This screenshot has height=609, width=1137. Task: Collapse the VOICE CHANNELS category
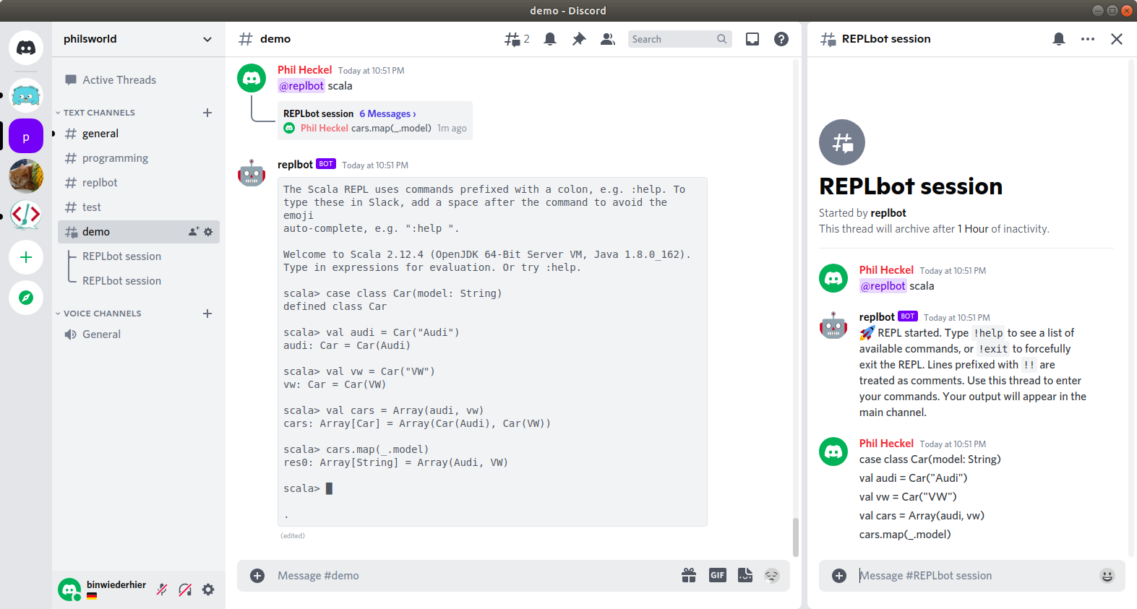98,314
